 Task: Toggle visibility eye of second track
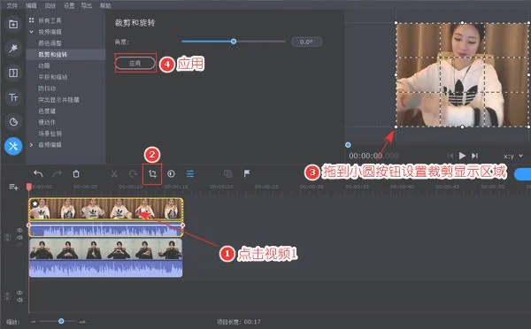tap(19, 293)
